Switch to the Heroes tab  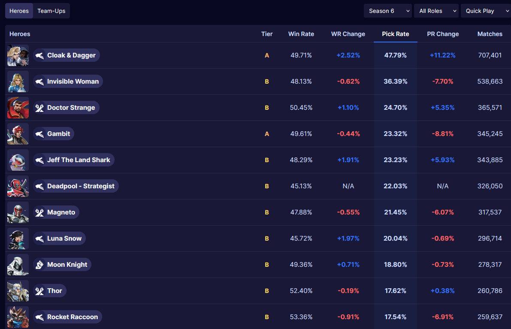point(19,11)
